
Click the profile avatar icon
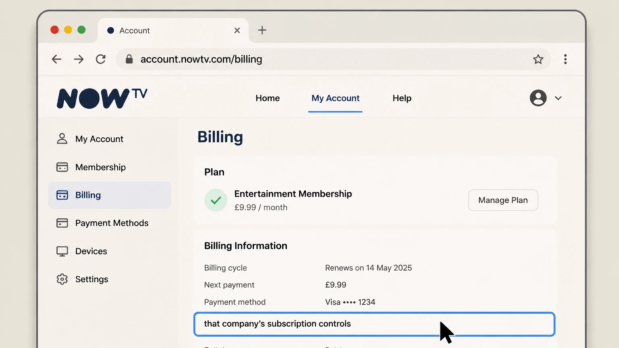(538, 98)
